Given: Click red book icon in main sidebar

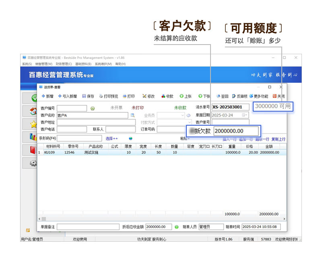Looking at the screenshot, I should tap(33, 150).
